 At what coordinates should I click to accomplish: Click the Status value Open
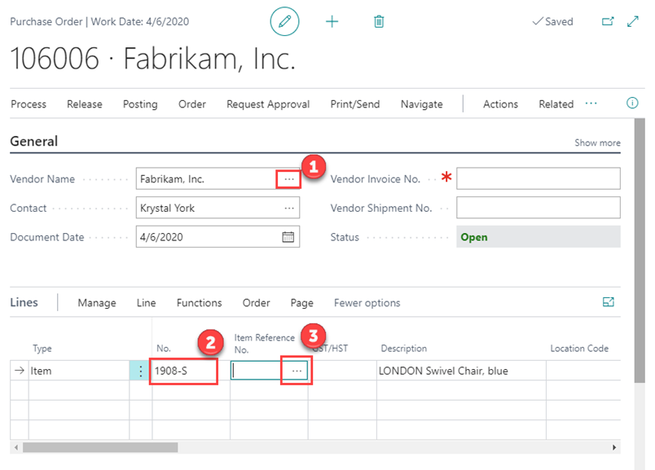(x=538, y=237)
